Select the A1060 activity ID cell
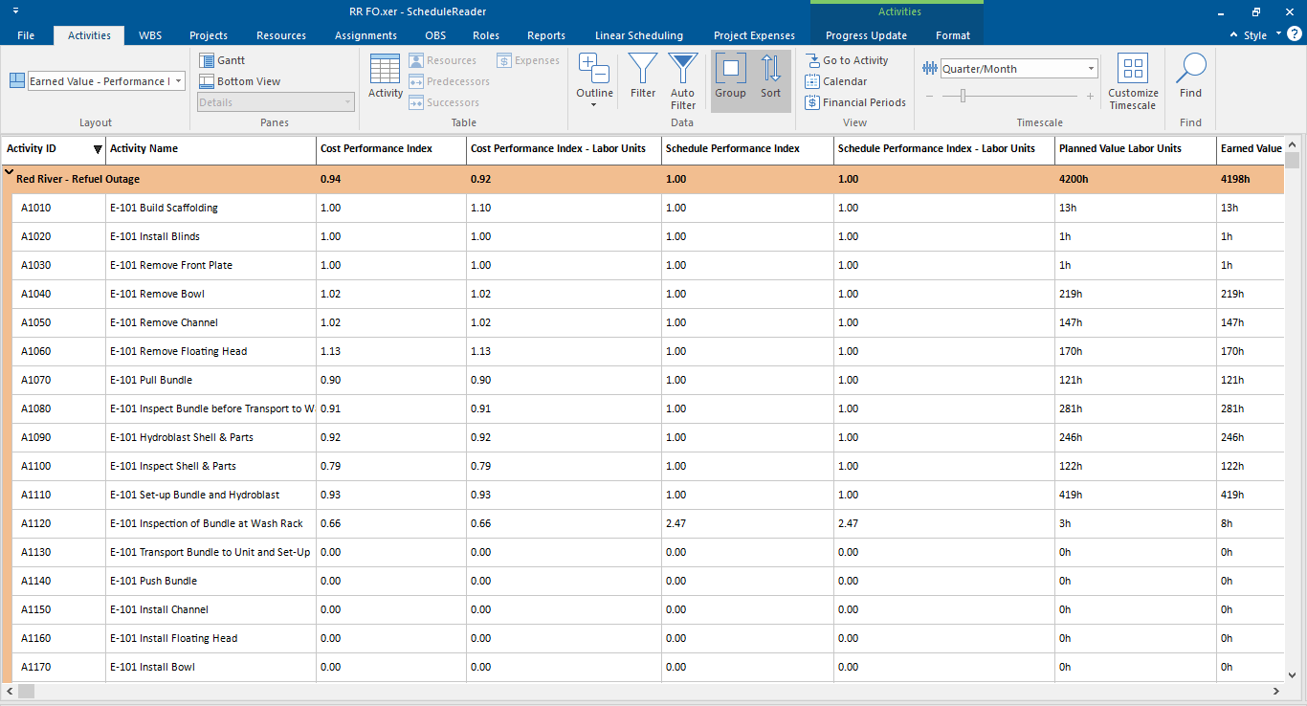 pos(59,351)
